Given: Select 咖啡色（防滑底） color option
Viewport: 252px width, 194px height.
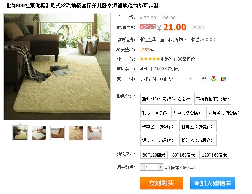Looking at the screenshot, I should 198,127.
